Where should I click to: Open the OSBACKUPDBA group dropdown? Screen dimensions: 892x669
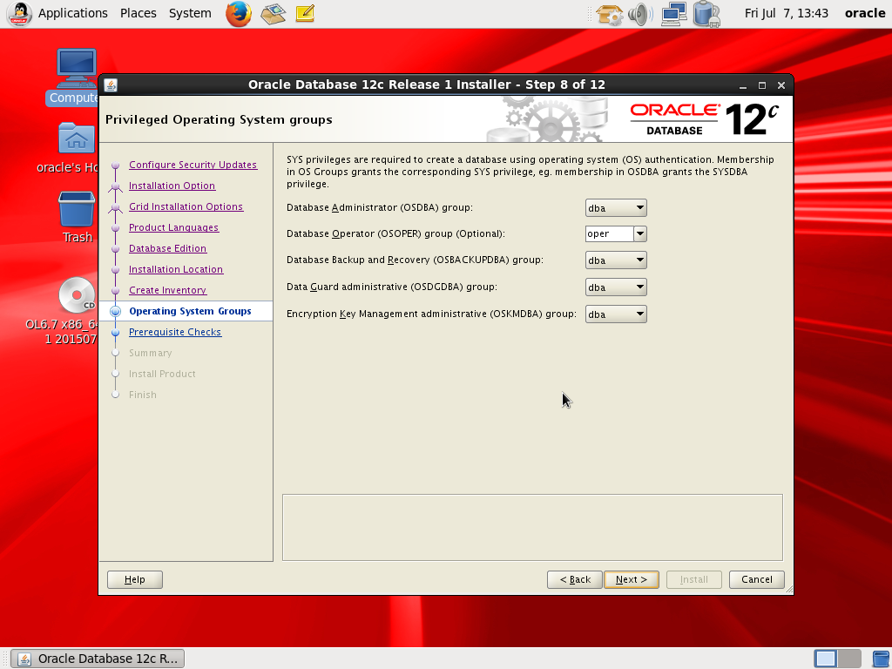616,260
